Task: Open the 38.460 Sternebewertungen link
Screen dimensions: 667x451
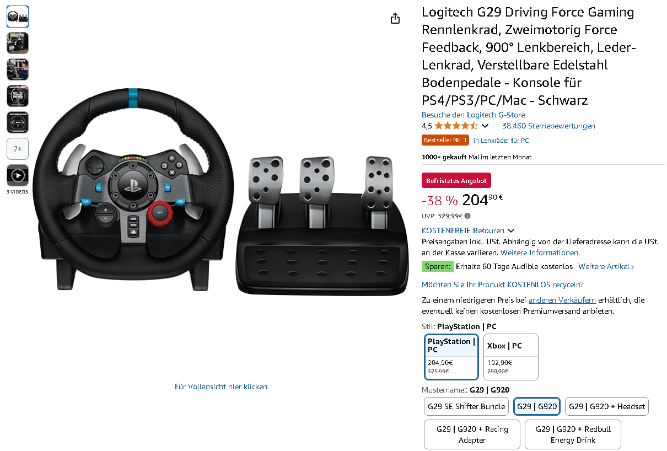Action: click(548, 126)
